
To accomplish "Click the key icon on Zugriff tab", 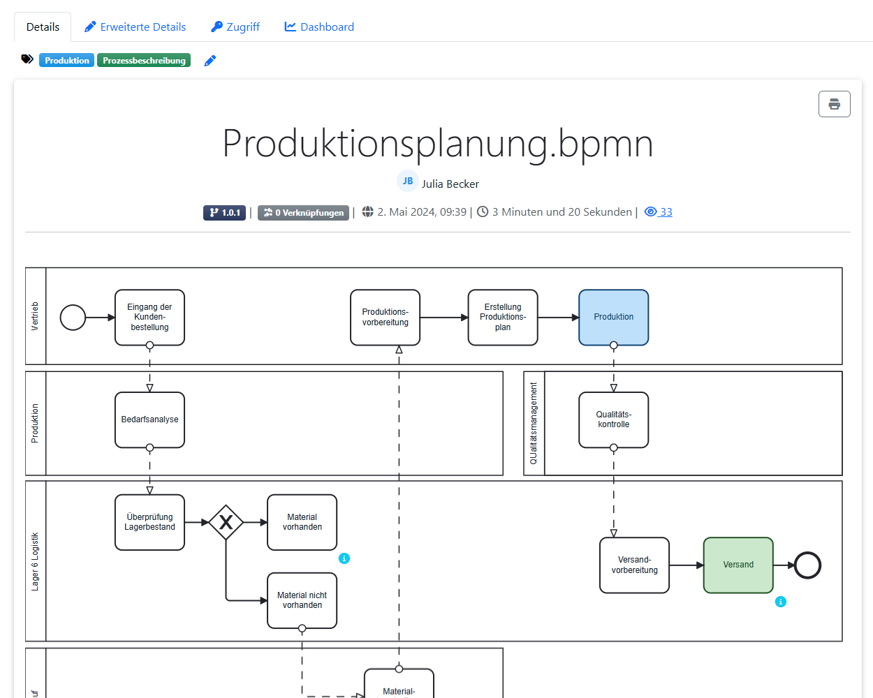I will 217,27.
